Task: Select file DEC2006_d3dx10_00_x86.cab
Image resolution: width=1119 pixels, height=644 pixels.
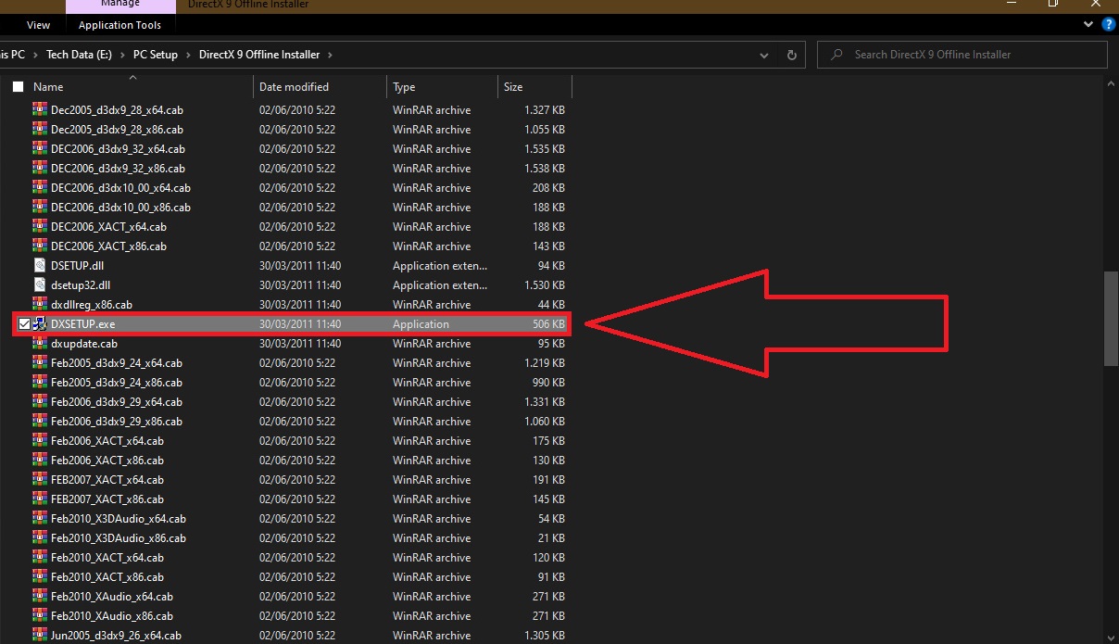Action: [x=120, y=207]
